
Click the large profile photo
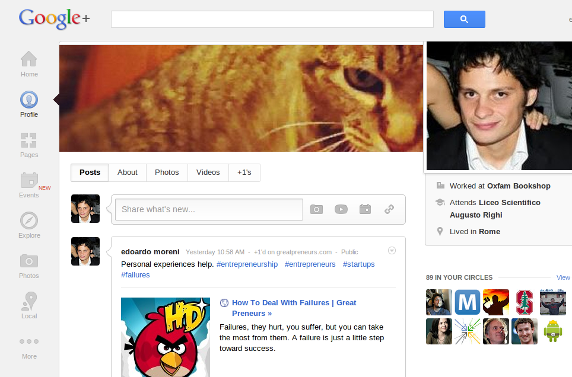click(x=499, y=106)
